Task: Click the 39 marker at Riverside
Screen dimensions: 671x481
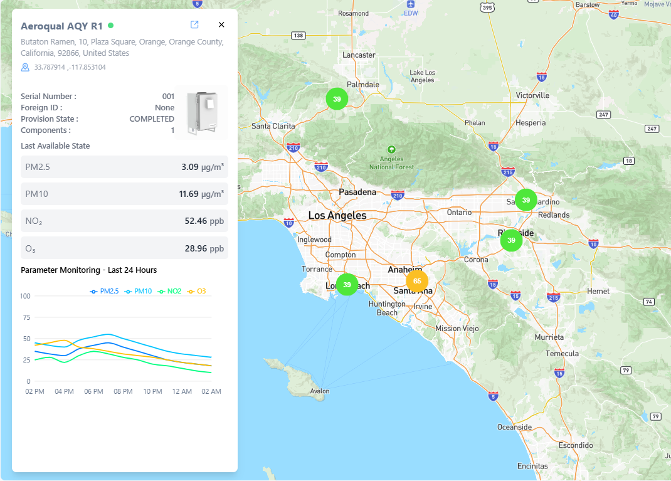Action: (511, 240)
